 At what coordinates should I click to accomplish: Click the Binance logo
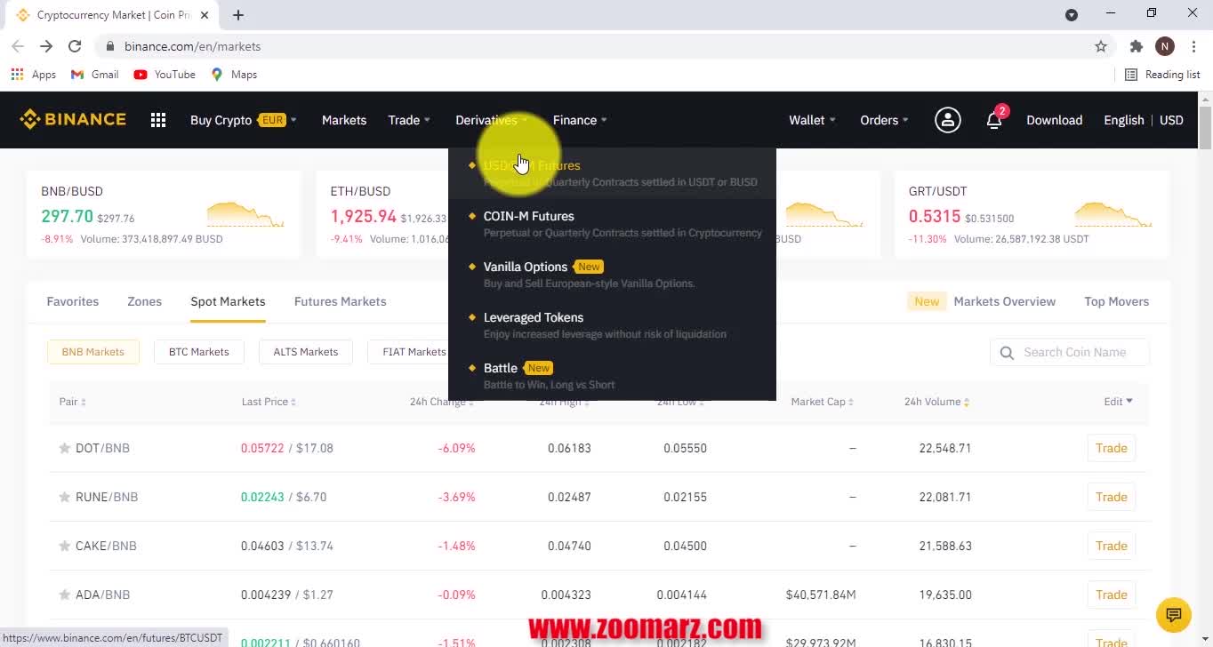tap(73, 120)
